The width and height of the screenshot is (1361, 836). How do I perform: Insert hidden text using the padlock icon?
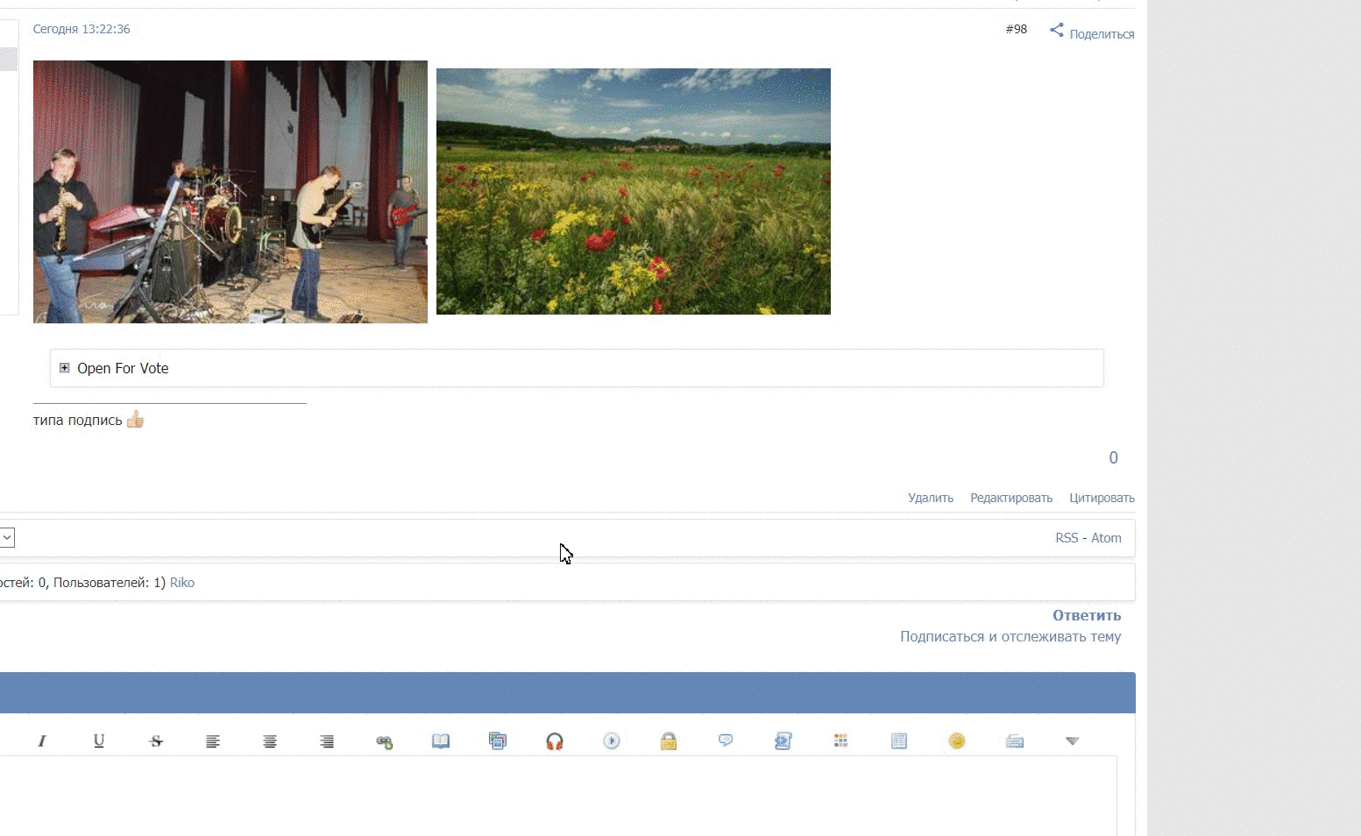click(x=669, y=741)
